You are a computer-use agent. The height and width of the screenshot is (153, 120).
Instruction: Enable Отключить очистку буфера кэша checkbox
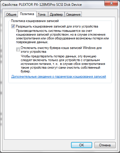(18, 49)
